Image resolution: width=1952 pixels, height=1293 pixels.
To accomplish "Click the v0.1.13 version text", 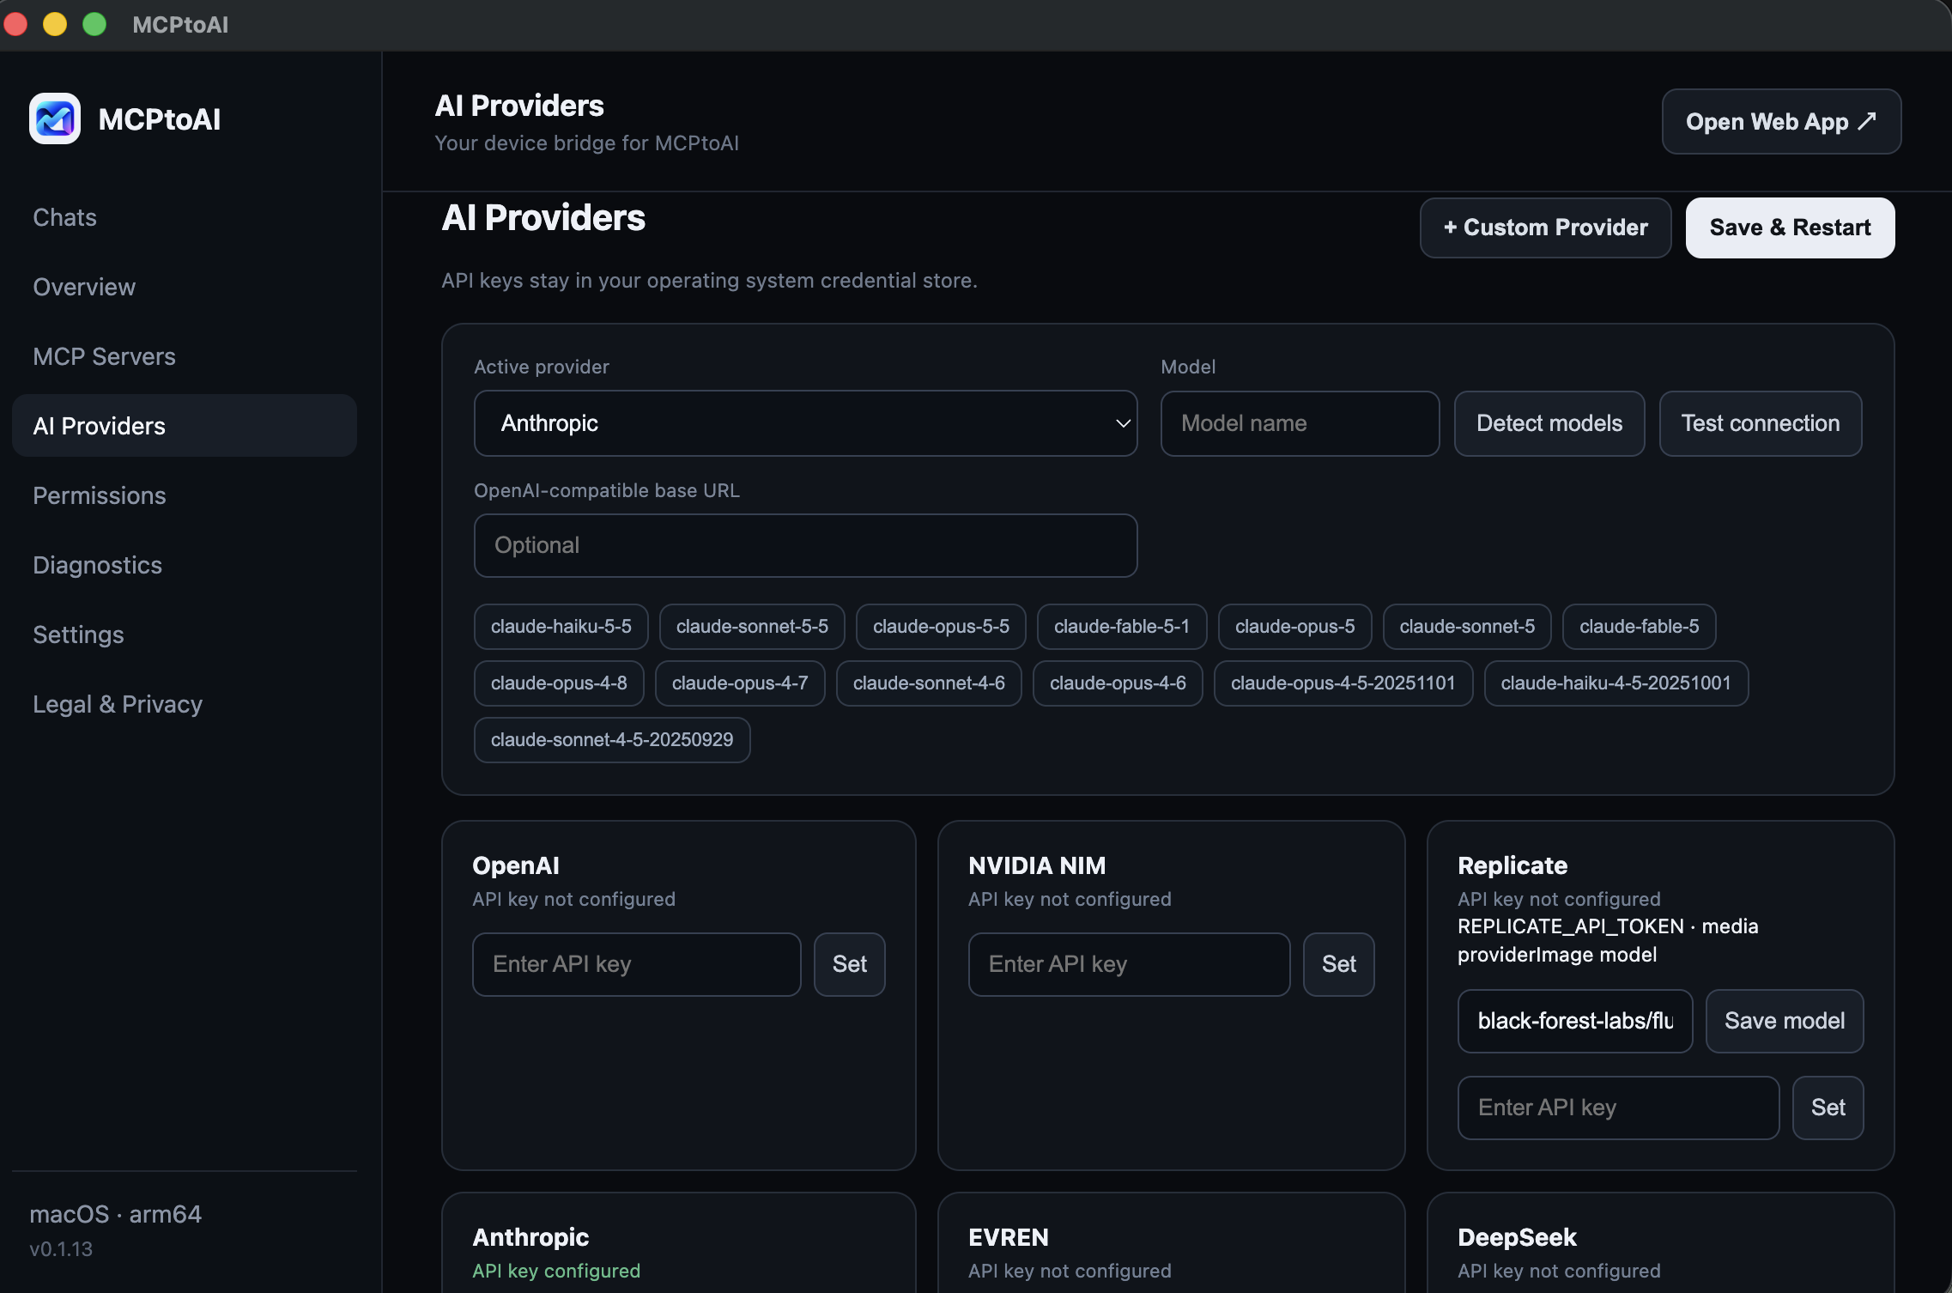I will (x=61, y=1249).
